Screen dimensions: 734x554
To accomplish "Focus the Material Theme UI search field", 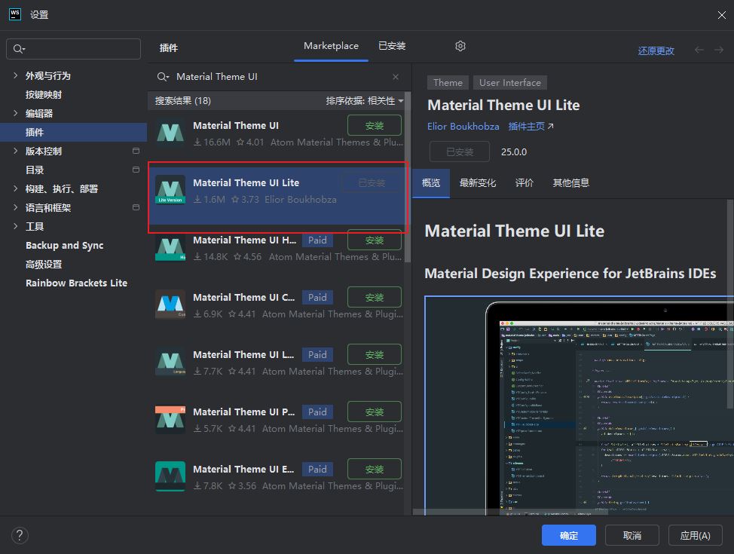I will click(279, 77).
